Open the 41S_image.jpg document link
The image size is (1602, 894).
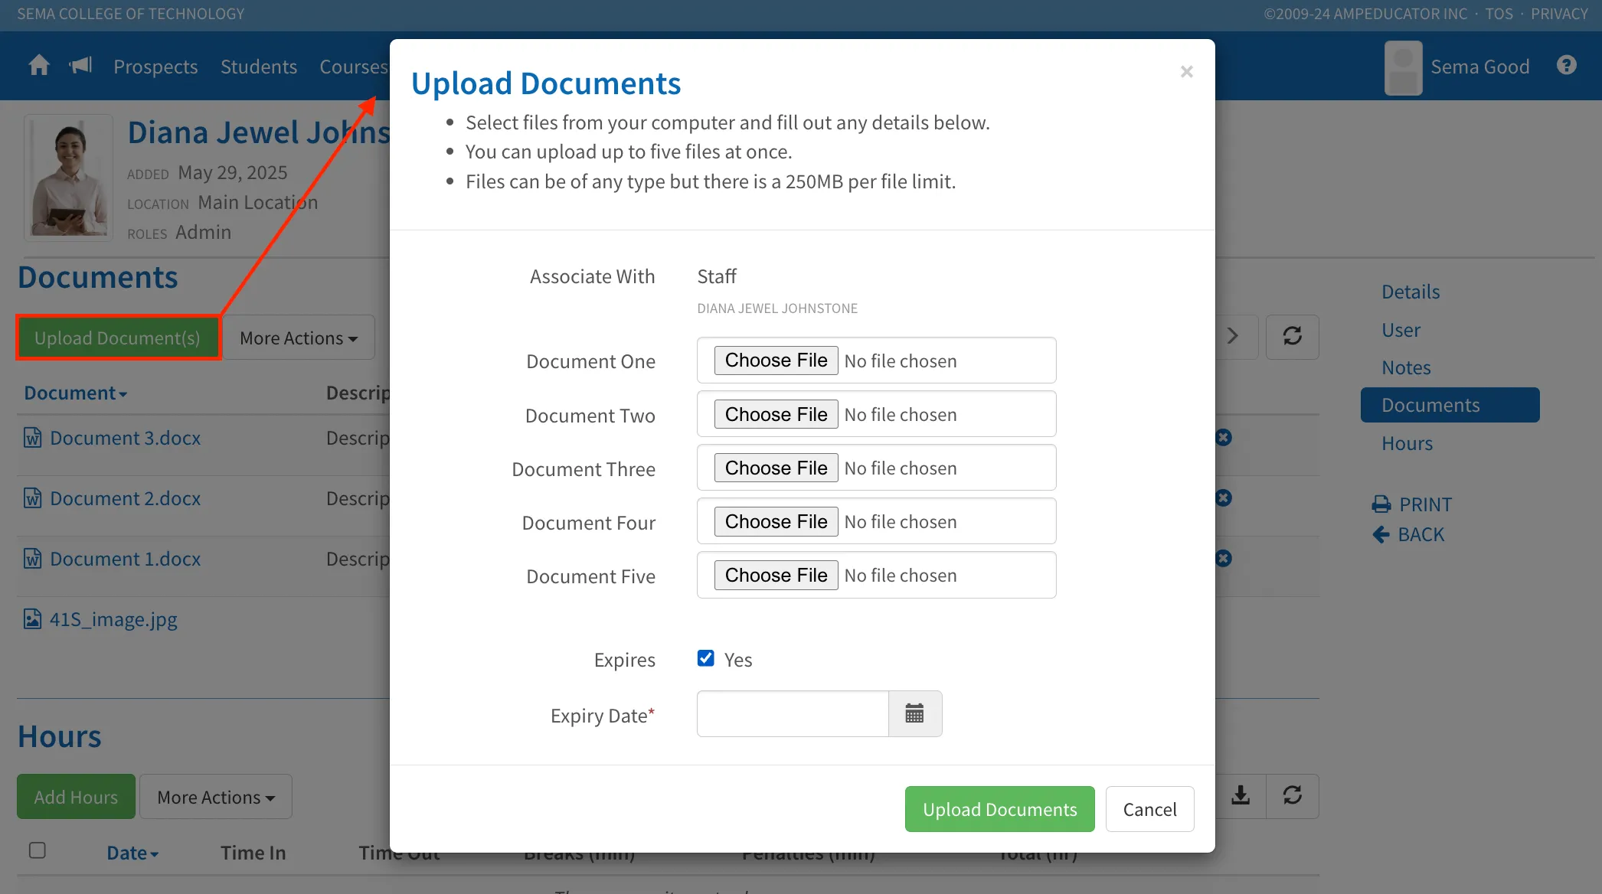coord(113,619)
